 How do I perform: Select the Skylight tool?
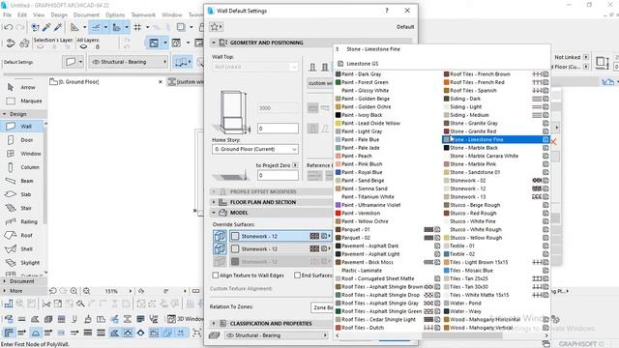[x=23, y=262]
